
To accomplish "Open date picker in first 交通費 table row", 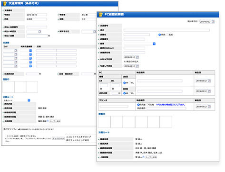I will click(16, 51).
